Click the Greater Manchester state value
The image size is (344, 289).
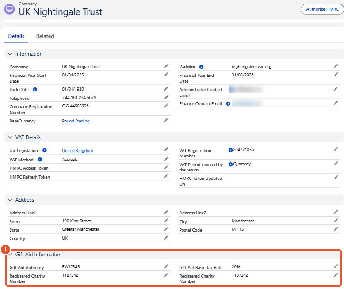pyautogui.click(x=80, y=229)
